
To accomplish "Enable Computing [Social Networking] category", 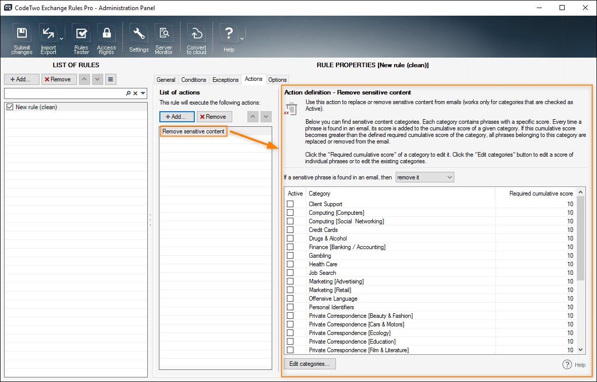I will coord(290,221).
